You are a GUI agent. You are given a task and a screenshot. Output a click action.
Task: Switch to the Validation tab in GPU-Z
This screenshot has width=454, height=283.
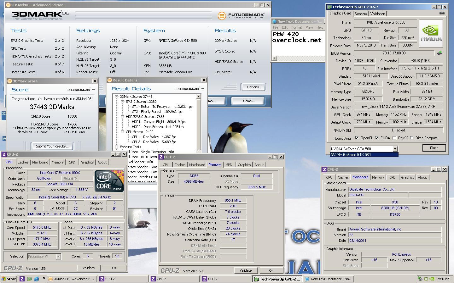coord(378,14)
